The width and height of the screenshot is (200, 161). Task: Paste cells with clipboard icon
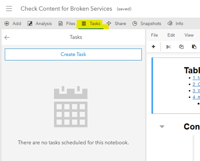(194, 47)
